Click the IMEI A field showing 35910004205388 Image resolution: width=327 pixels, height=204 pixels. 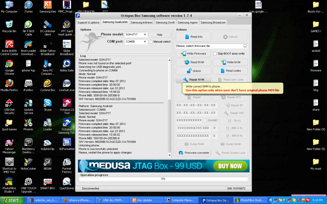tap(193, 128)
